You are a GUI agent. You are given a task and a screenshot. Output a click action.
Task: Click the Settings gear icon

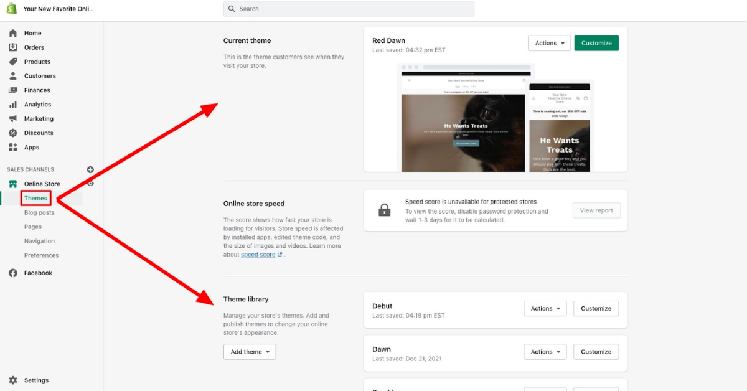coord(14,380)
